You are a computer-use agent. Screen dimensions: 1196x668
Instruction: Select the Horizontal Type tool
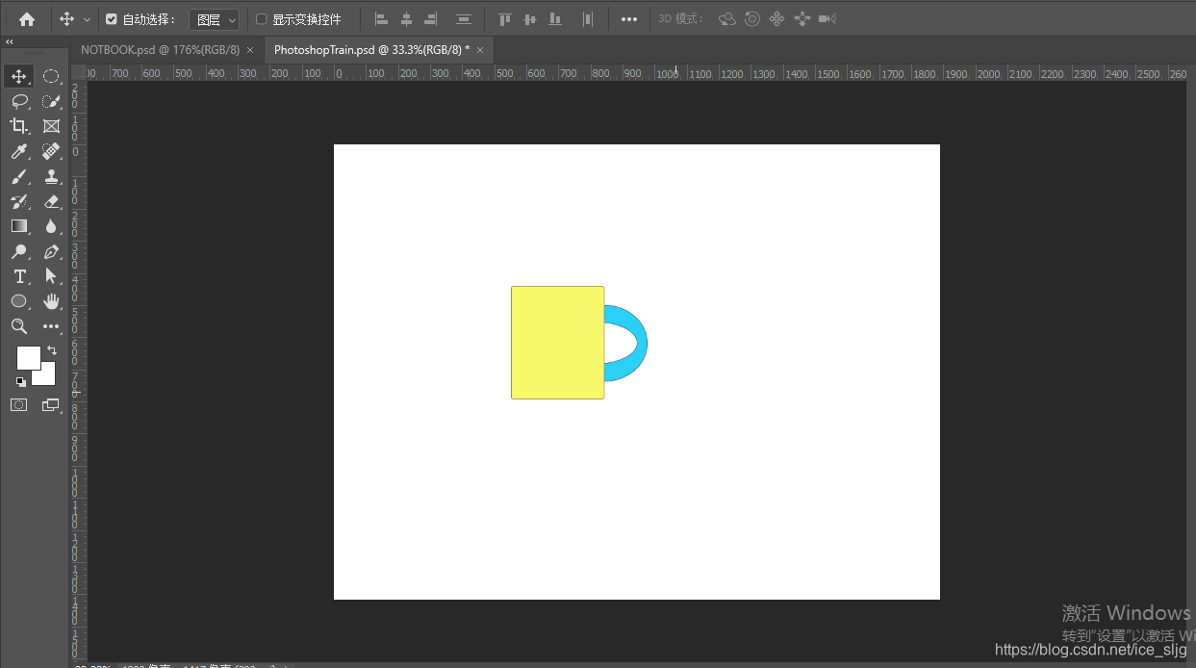tap(19, 276)
